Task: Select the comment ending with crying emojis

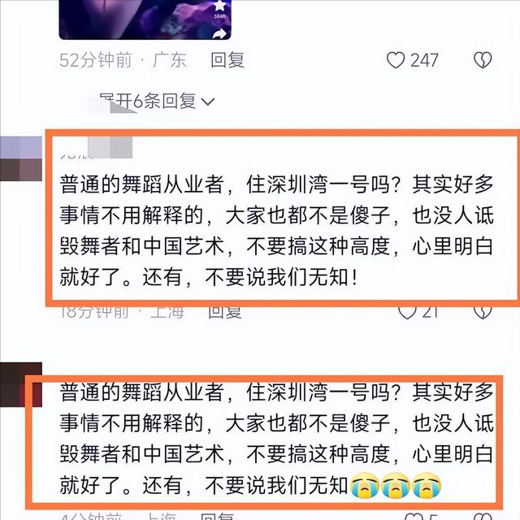Action: 276,439
